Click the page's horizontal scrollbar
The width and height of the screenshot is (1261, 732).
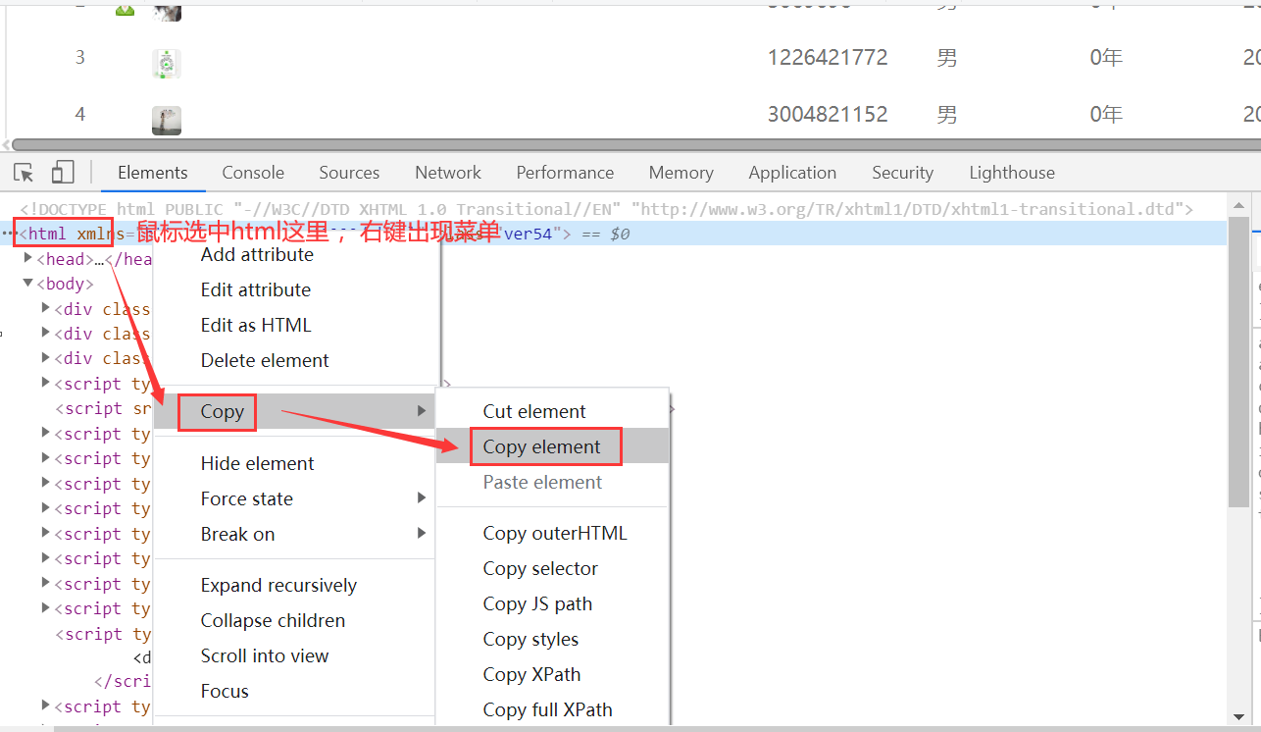pos(628,145)
